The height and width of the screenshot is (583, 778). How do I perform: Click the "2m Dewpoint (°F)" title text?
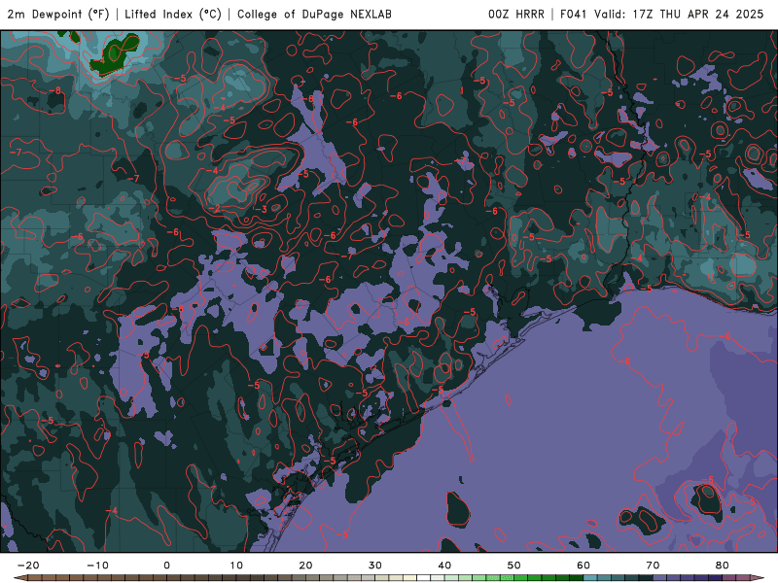(x=58, y=14)
